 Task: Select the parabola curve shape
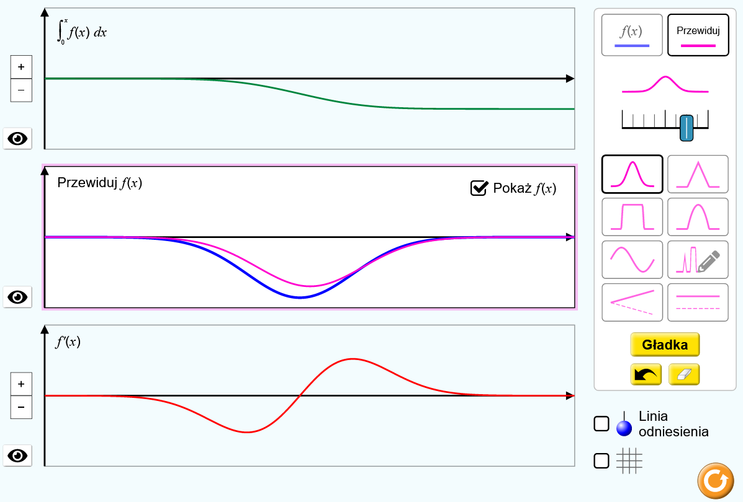point(698,217)
